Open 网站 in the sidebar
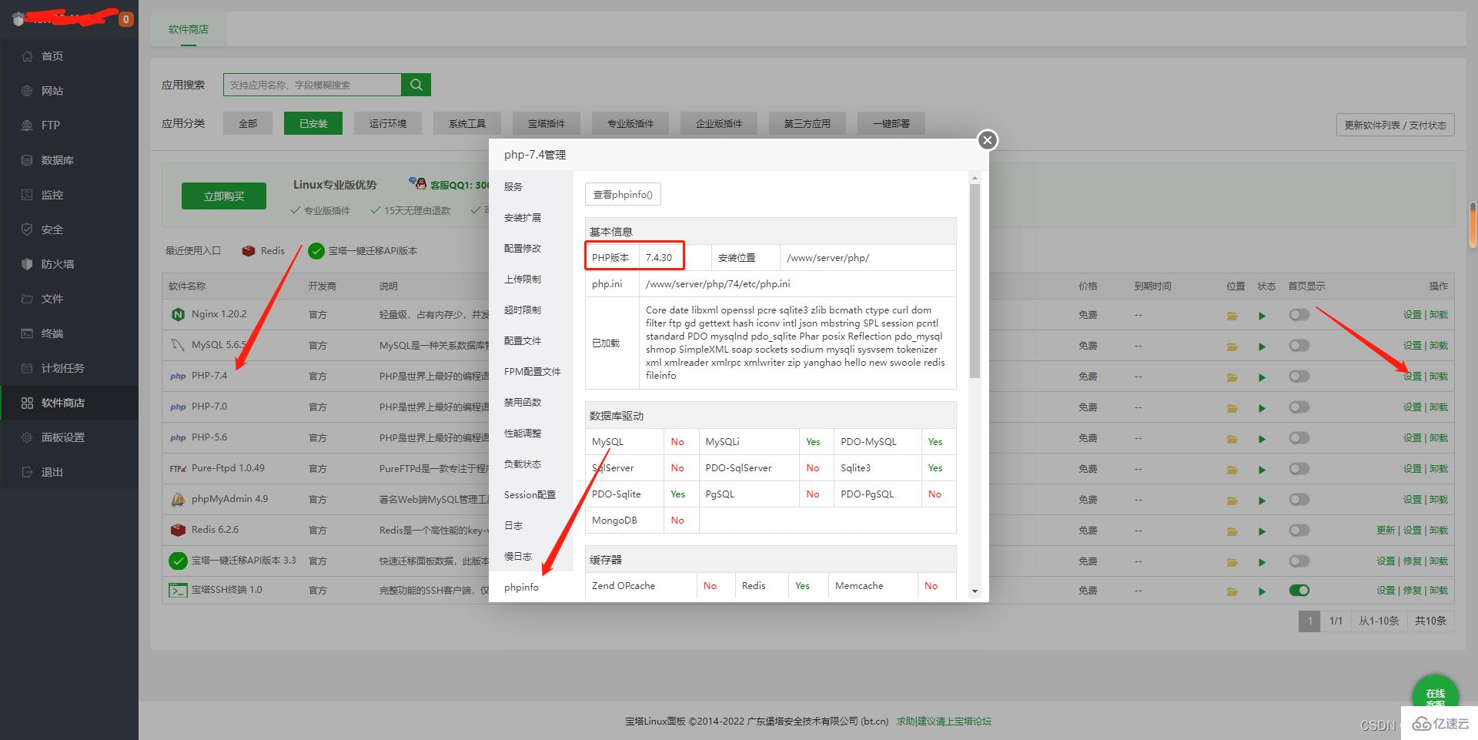The height and width of the screenshot is (740, 1478). pyautogui.click(x=52, y=91)
